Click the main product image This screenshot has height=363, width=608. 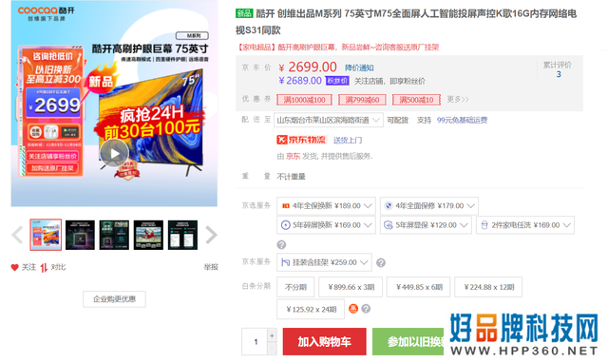114,104
